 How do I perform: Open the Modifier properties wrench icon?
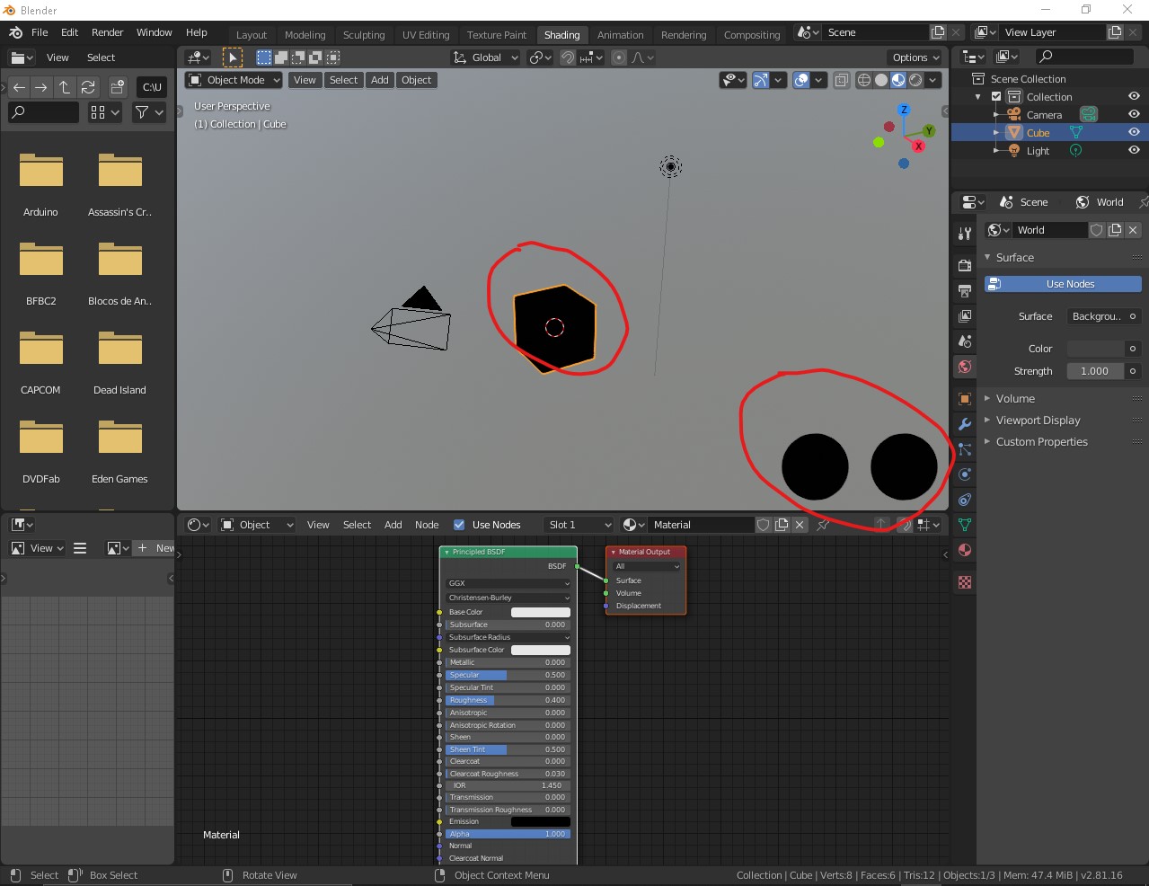pos(965,424)
